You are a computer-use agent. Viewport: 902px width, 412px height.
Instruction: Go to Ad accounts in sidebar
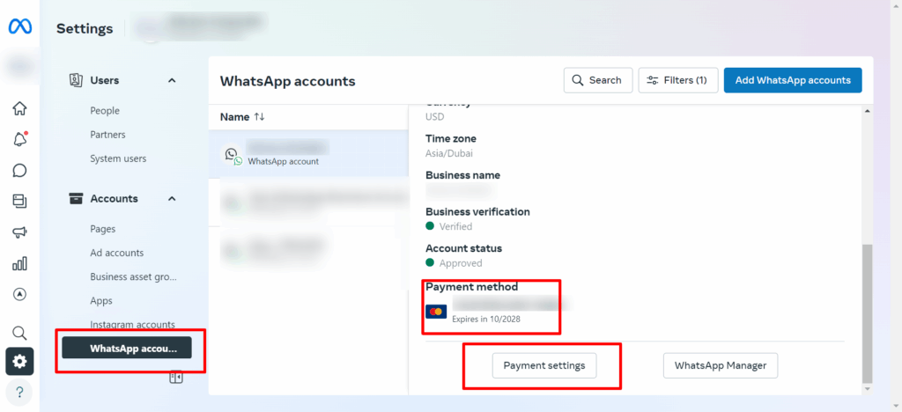[x=116, y=253]
